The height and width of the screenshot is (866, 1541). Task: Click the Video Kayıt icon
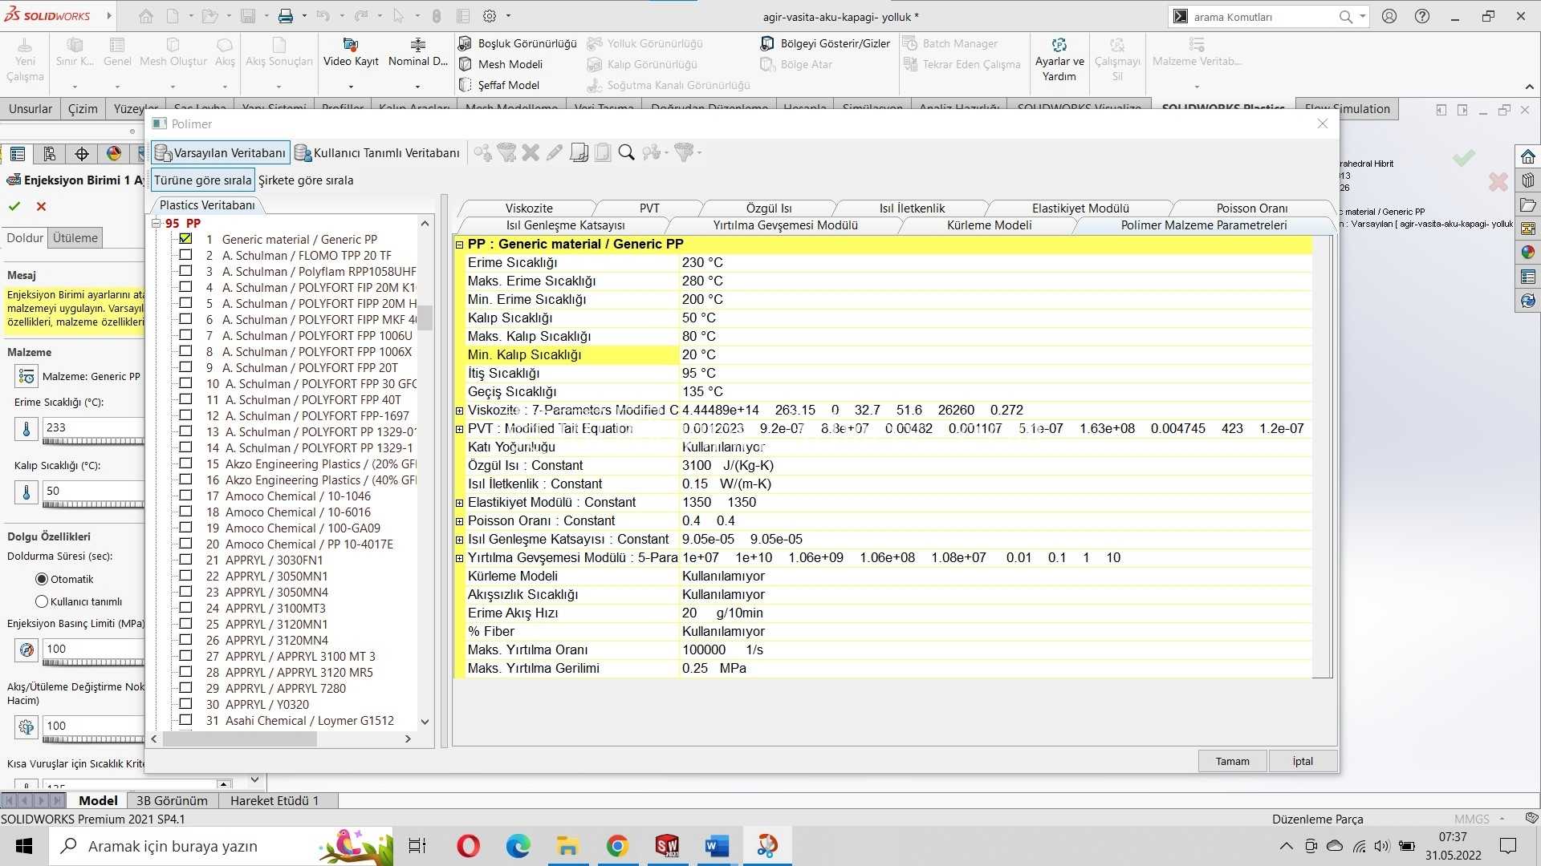(350, 45)
